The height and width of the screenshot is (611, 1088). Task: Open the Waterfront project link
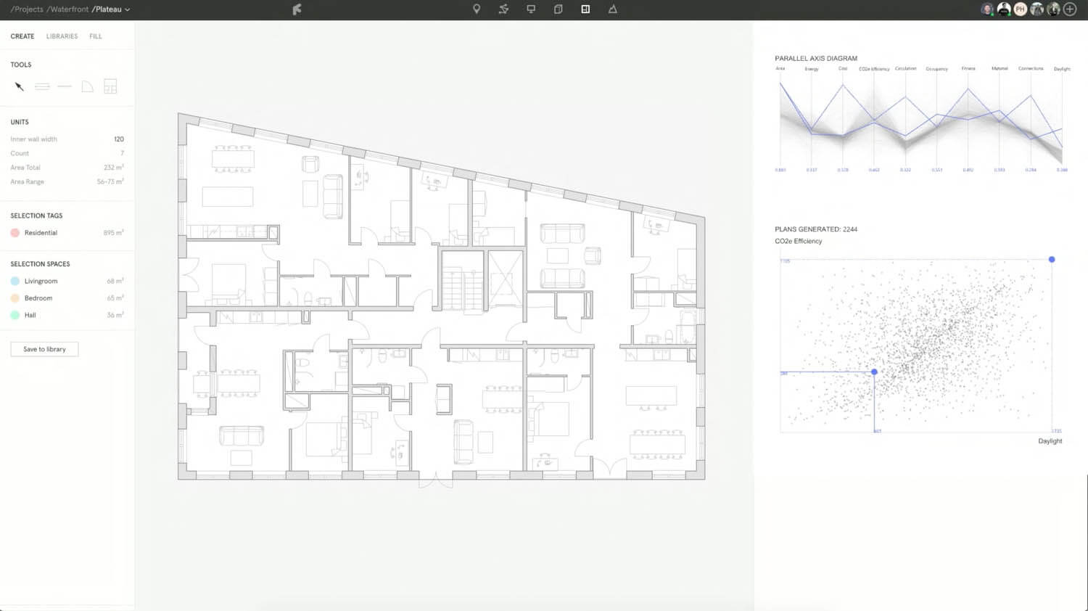point(67,9)
